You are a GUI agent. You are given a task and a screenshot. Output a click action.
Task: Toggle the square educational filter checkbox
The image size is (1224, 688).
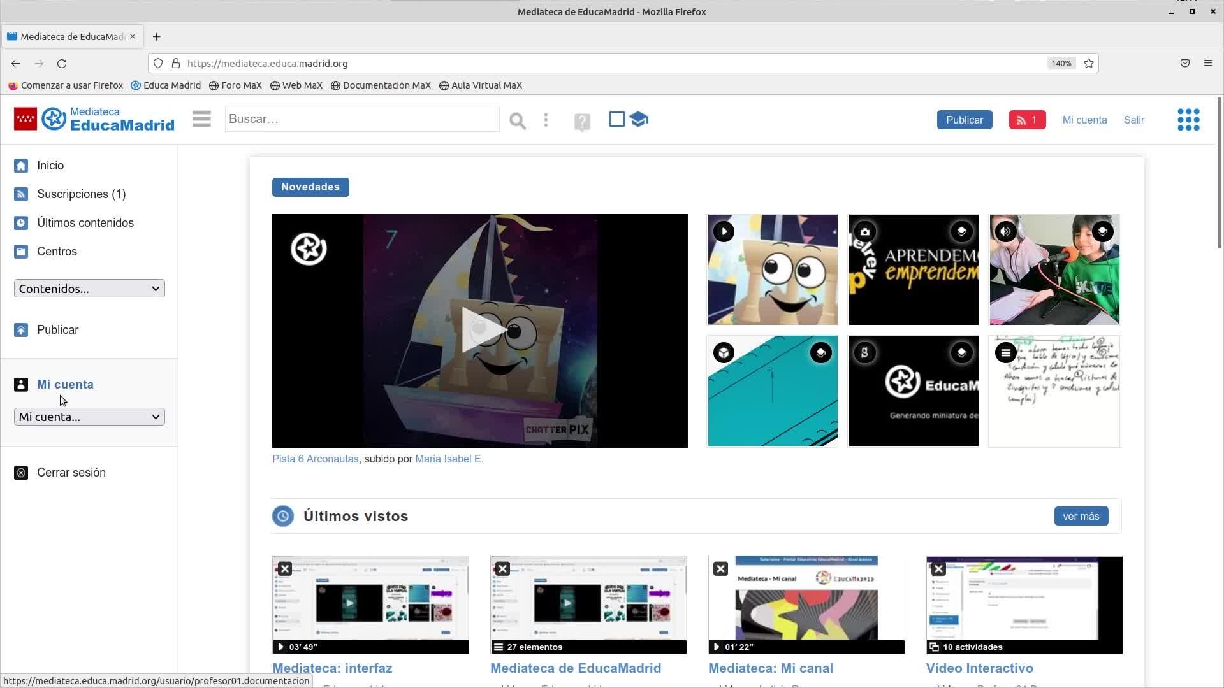pyautogui.click(x=616, y=119)
